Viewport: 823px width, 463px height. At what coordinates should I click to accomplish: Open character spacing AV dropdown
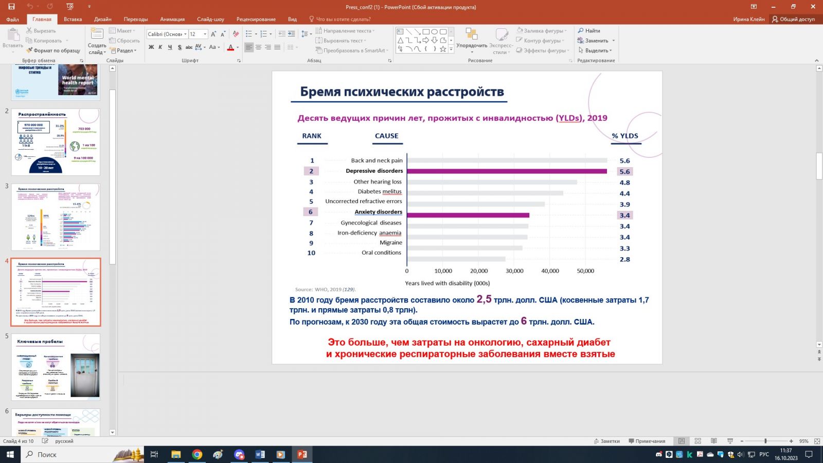200,47
